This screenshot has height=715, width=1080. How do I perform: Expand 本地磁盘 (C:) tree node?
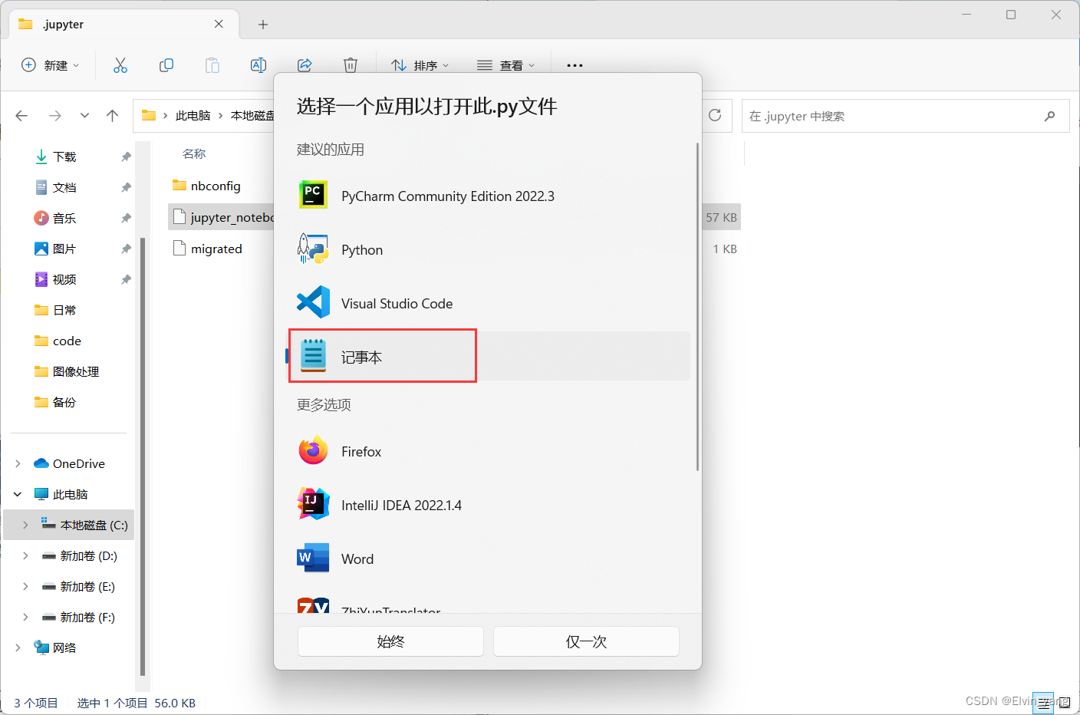click(x=25, y=525)
